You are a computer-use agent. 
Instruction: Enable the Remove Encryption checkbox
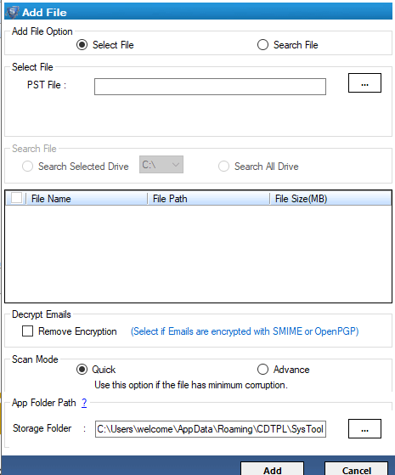(x=27, y=331)
